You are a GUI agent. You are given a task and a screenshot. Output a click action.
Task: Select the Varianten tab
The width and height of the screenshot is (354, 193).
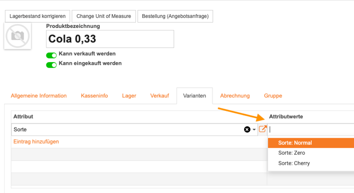coord(194,96)
